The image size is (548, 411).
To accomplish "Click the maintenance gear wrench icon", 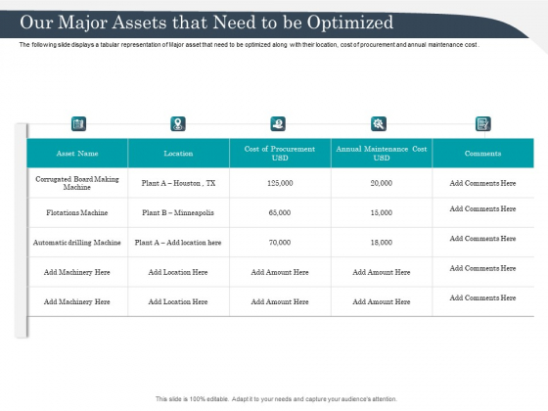I will (379, 123).
